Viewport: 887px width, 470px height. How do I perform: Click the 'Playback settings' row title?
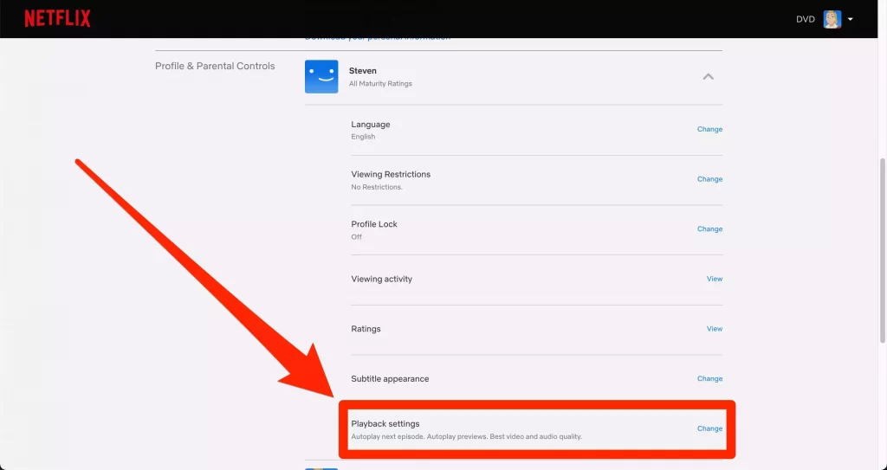coord(385,423)
